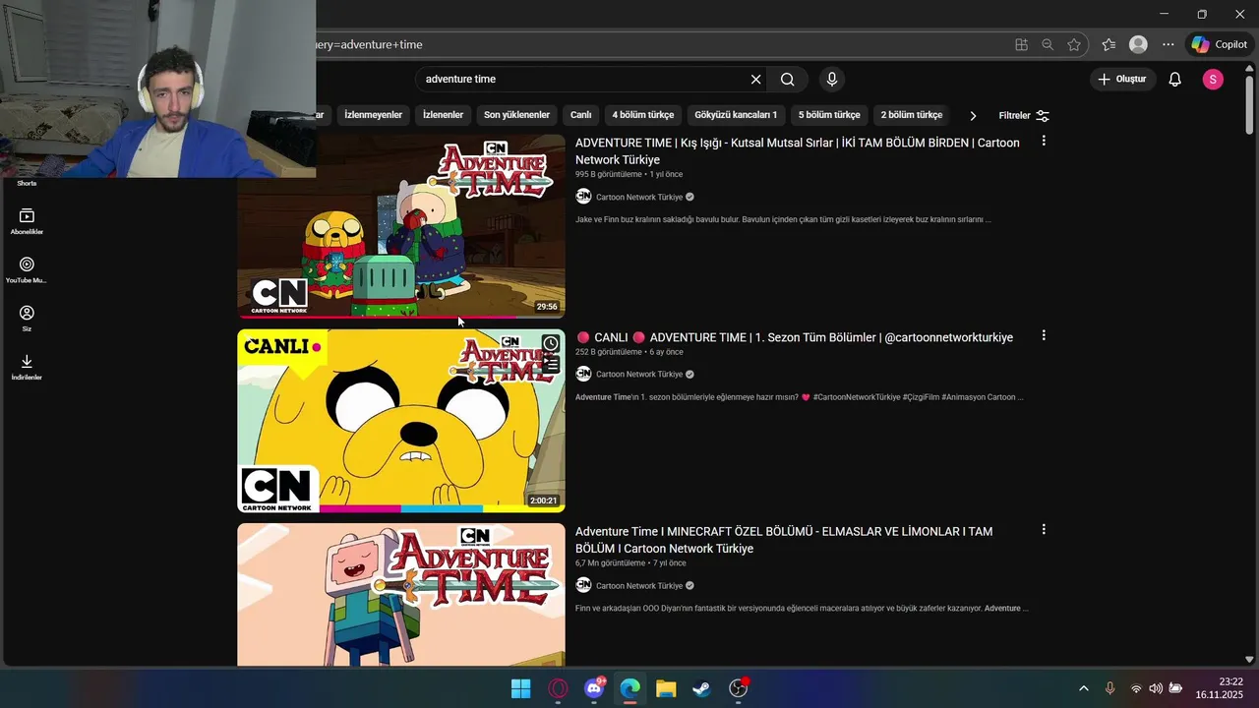This screenshot has width=1259, height=708.
Task: Add CANLI video to queue
Action: 551,365
